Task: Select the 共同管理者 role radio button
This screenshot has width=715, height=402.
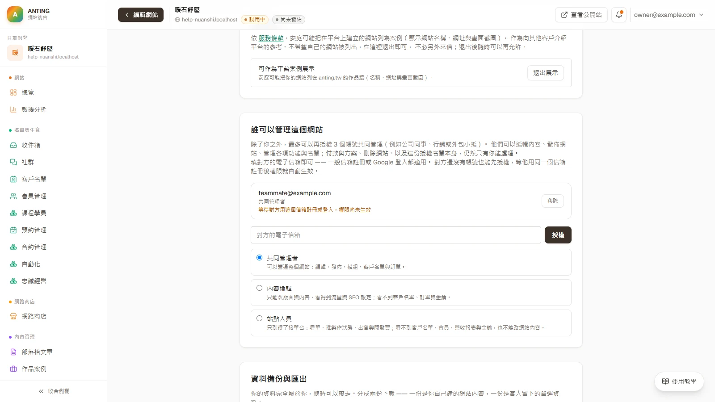Action: pyautogui.click(x=259, y=258)
